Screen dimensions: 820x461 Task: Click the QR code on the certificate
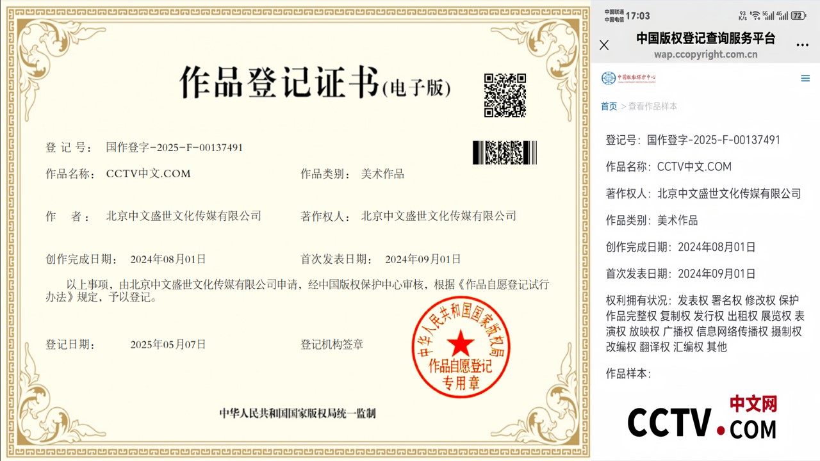point(505,95)
